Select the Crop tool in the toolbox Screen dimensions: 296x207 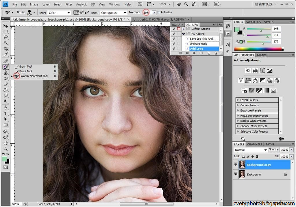(x=5, y=49)
